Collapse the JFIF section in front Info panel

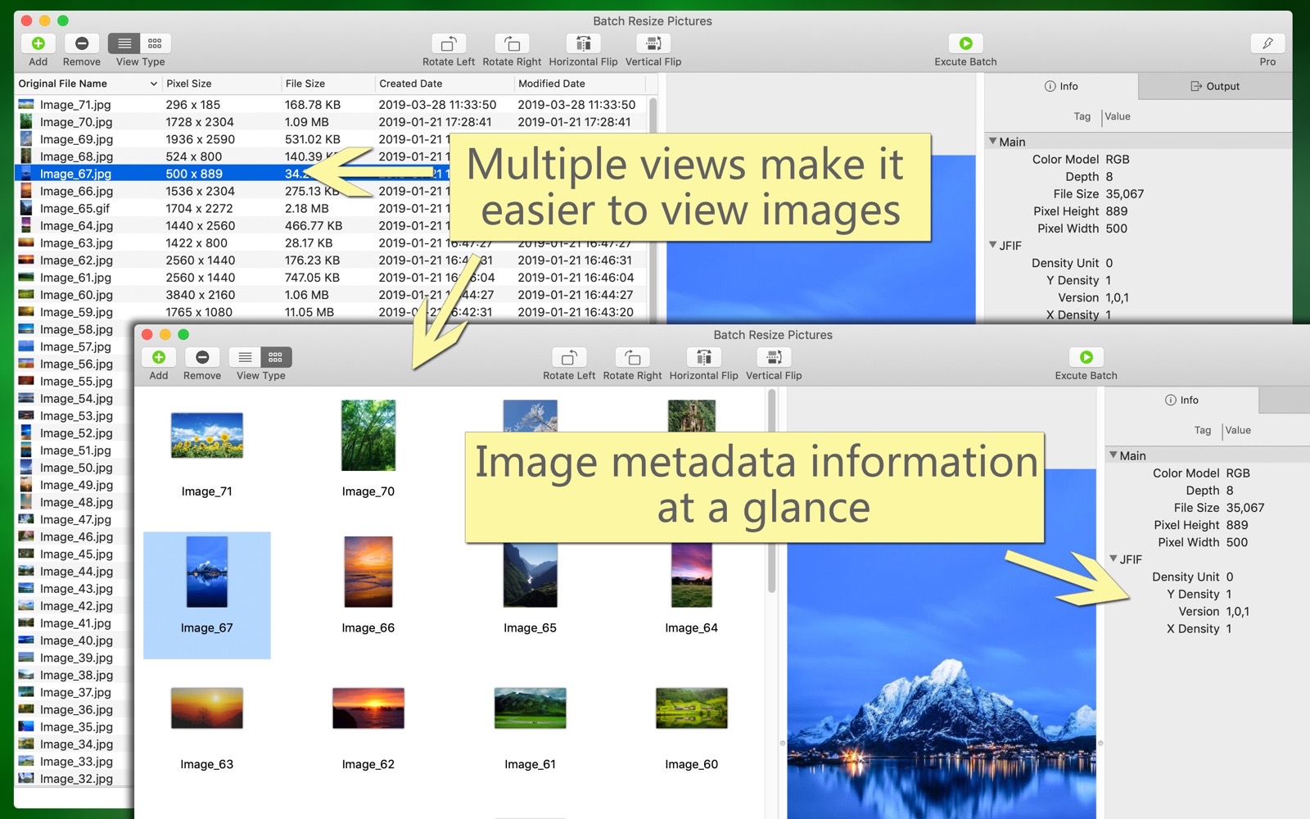[x=1113, y=559]
